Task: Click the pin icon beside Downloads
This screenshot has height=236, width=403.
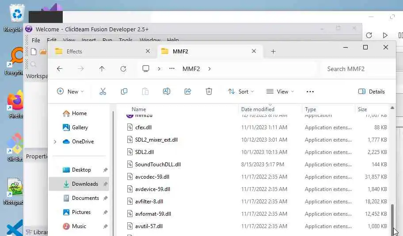Action: [x=105, y=184]
